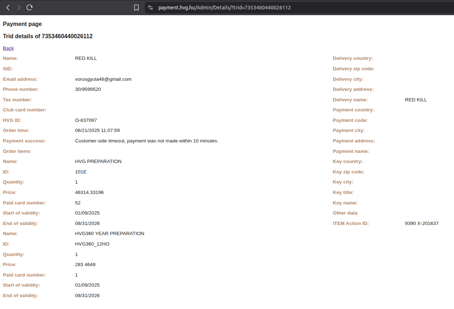454x309 pixels.
Task: Select phone number 30/9599520
Action: [88, 89]
